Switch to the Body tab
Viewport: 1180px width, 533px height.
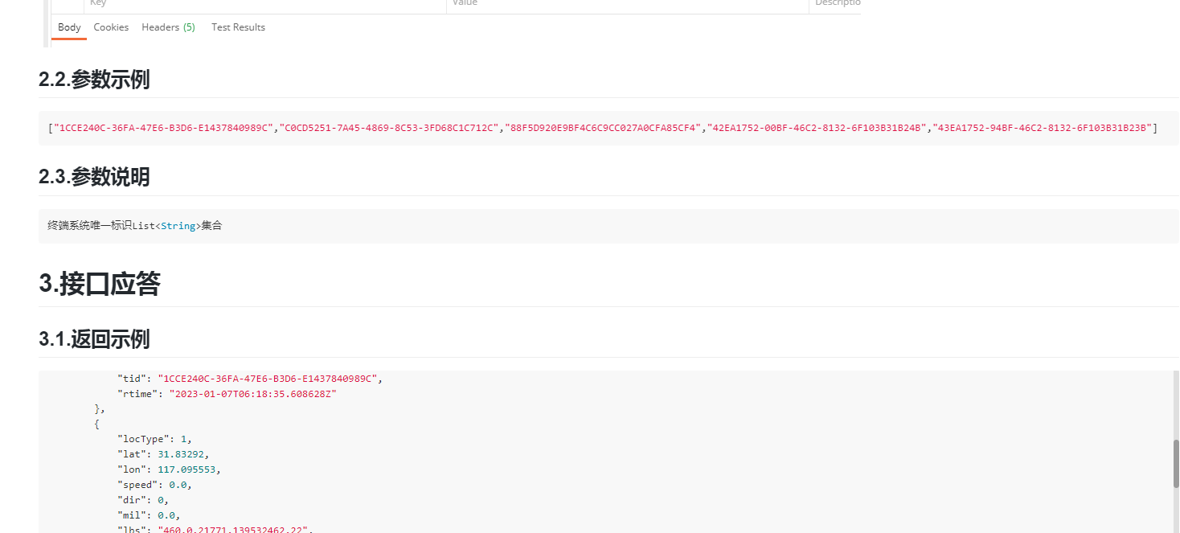69,27
